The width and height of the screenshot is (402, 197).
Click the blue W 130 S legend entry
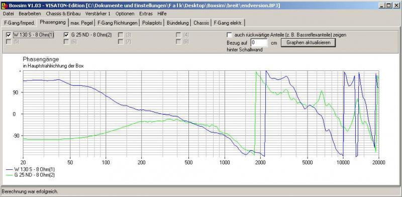30,169
